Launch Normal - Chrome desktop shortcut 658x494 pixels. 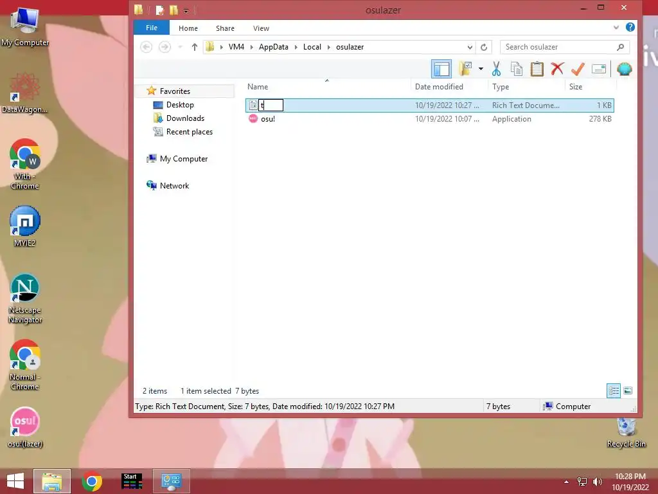click(25, 365)
